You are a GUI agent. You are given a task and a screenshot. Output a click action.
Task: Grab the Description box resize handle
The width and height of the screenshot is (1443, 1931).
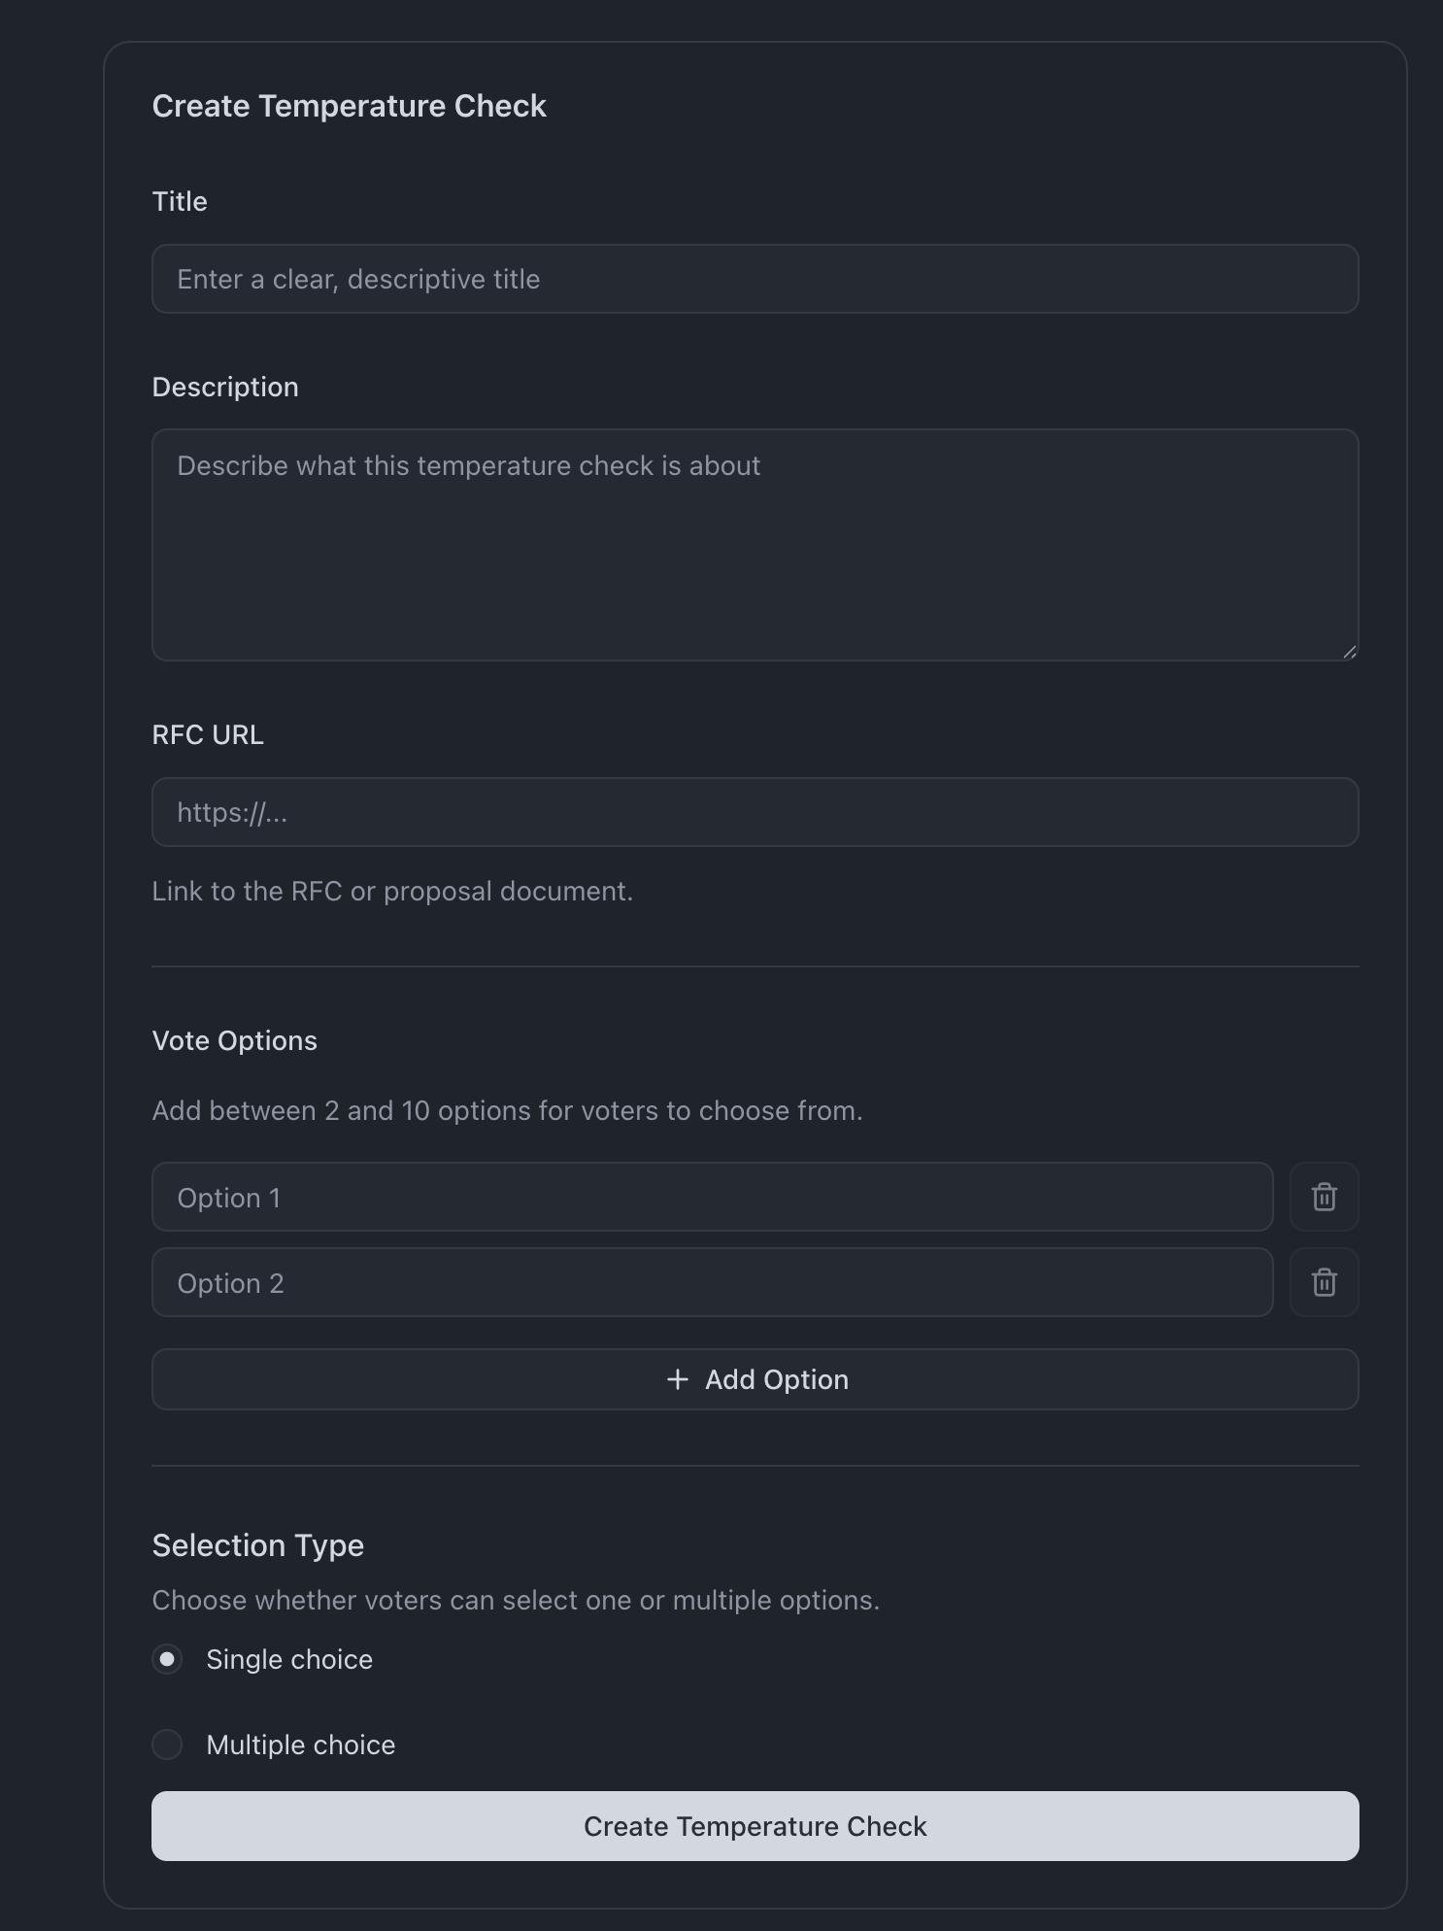pyautogui.click(x=1350, y=653)
